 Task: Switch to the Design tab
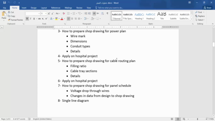(x=34, y=8)
